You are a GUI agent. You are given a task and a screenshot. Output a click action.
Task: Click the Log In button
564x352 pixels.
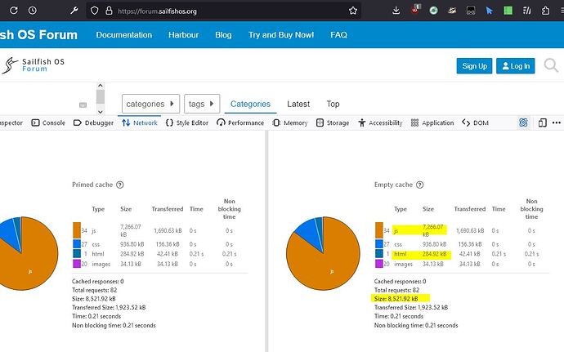click(516, 66)
